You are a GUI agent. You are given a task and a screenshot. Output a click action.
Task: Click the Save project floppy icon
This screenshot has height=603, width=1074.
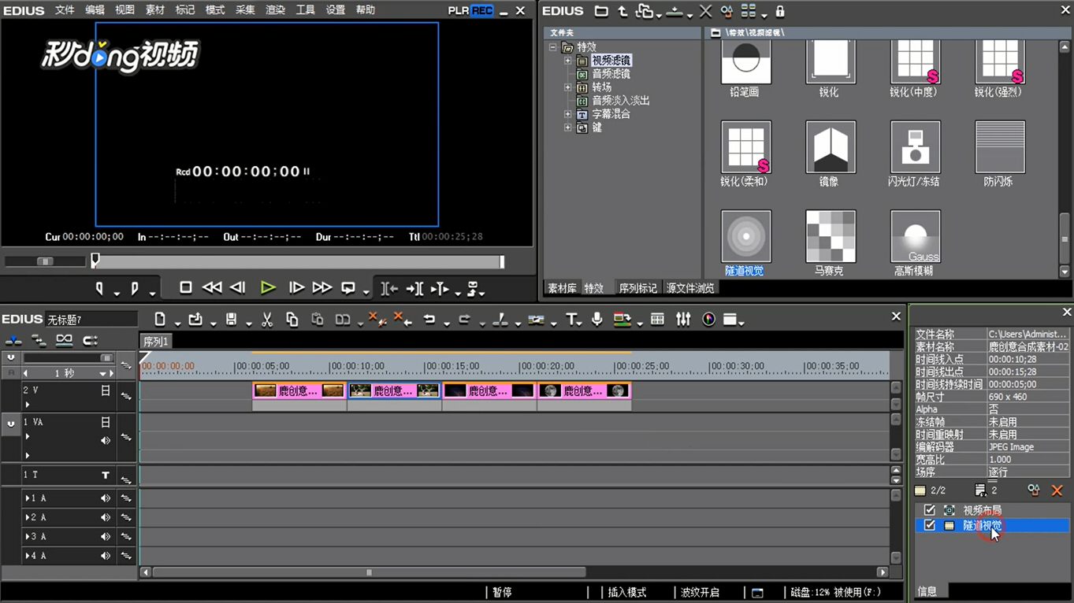pyautogui.click(x=232, y=320)
